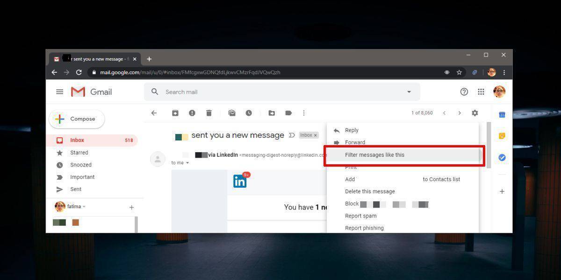Screen dimensions: 561x280
Task: Click the sender avatar icon
Action: point(158,159)
